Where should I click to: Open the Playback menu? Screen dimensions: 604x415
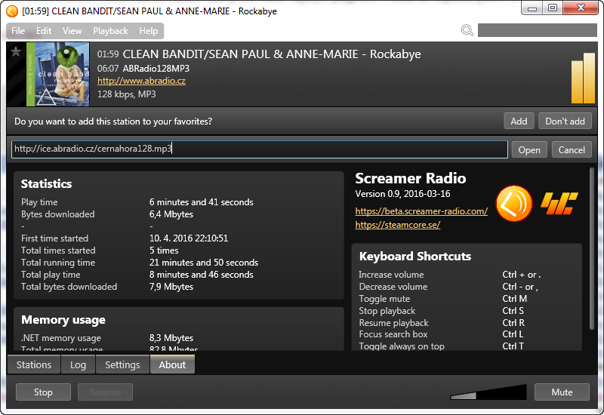[x=110, y=31]
